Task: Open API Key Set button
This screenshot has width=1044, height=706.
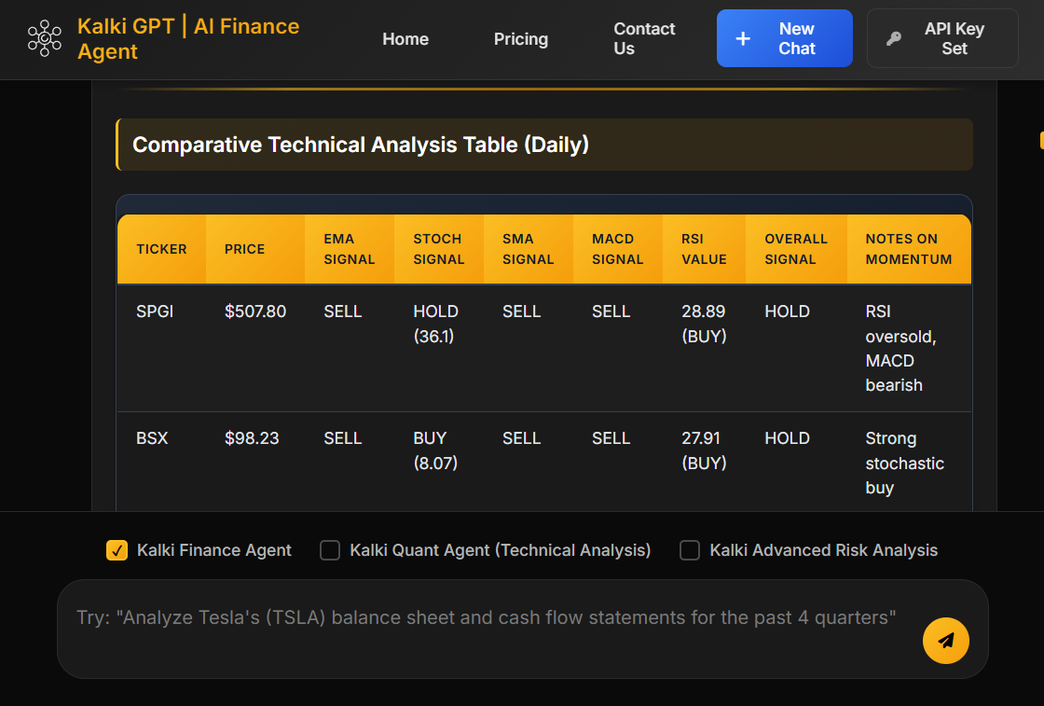Action: (942, 38)
